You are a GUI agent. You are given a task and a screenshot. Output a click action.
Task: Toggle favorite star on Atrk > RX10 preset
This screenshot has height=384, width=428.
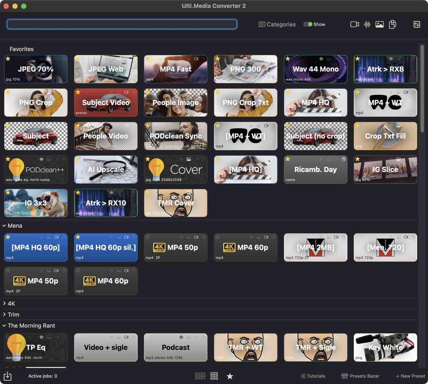click(78, 193)
